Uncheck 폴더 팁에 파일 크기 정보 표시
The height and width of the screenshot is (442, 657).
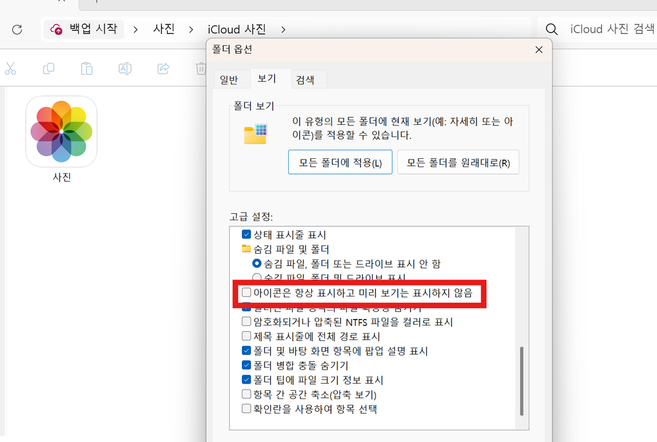click(x=246, y=379)
